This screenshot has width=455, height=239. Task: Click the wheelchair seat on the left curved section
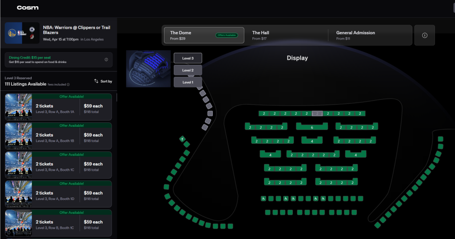pos(182,139)
